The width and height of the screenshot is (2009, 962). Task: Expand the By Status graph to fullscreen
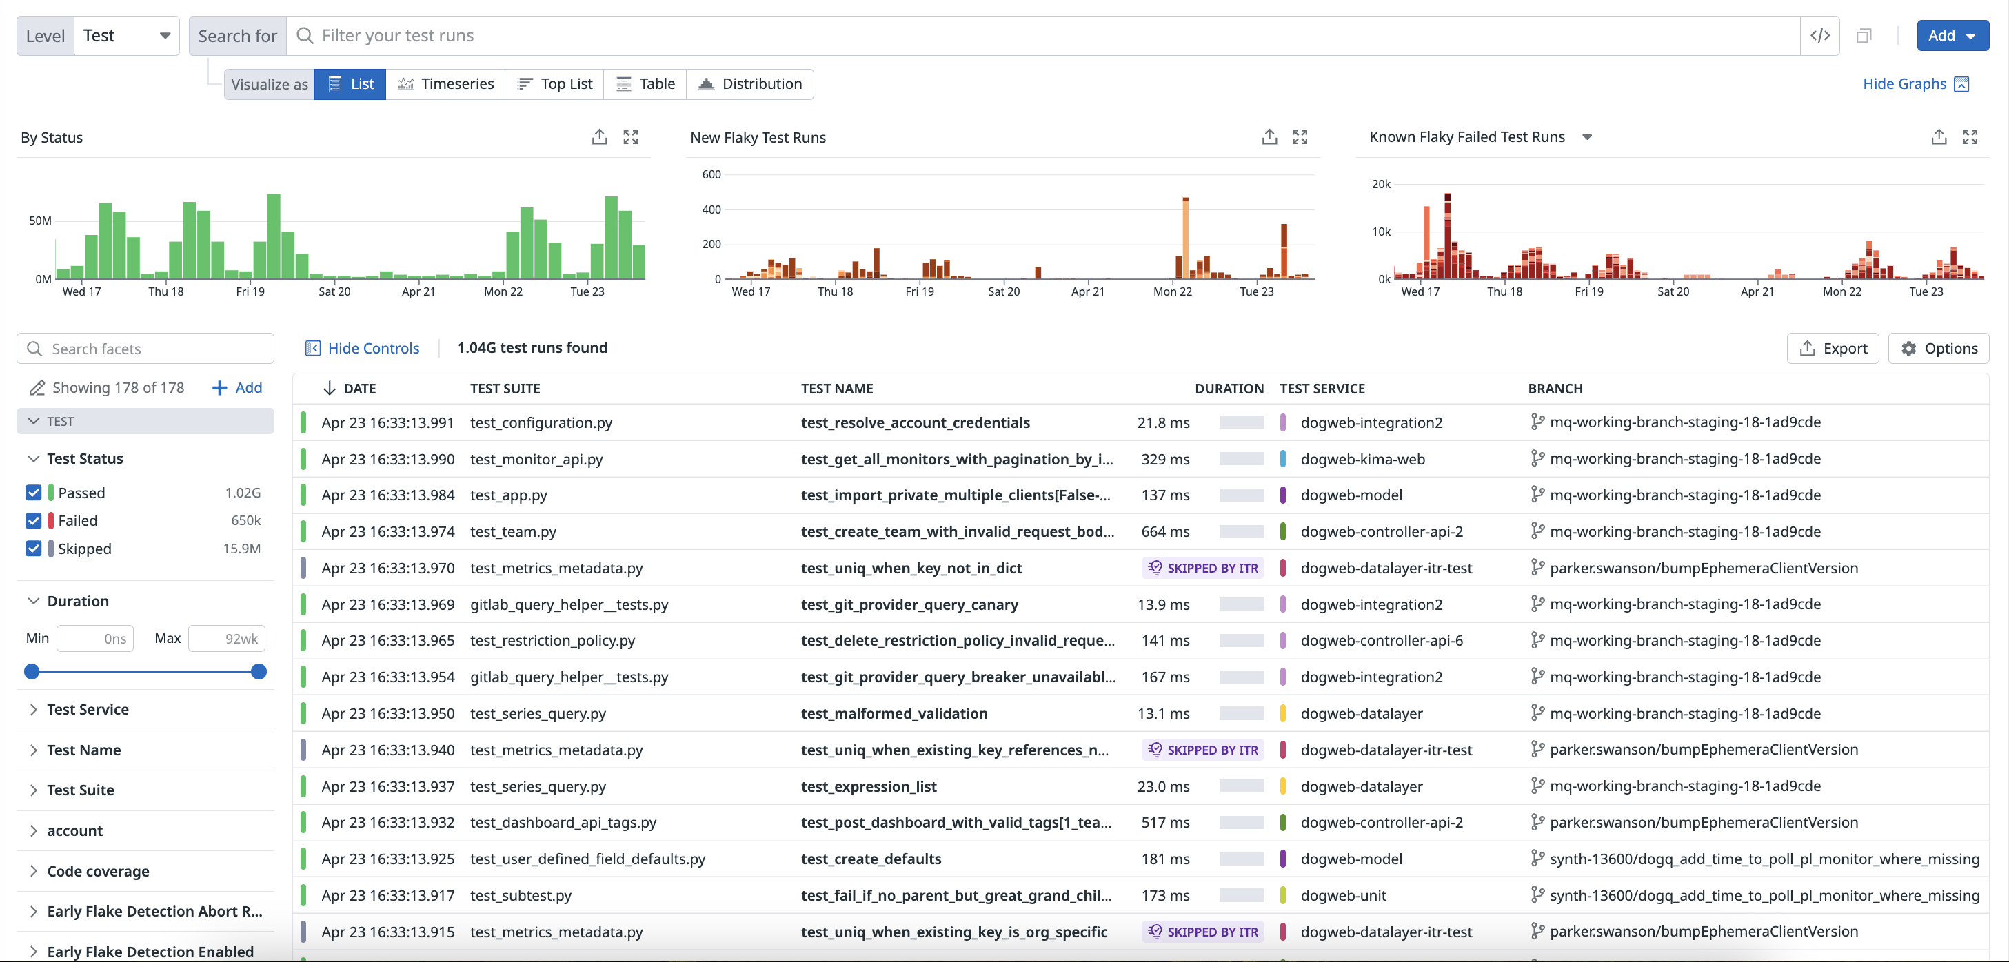click(x=630, y=137)
